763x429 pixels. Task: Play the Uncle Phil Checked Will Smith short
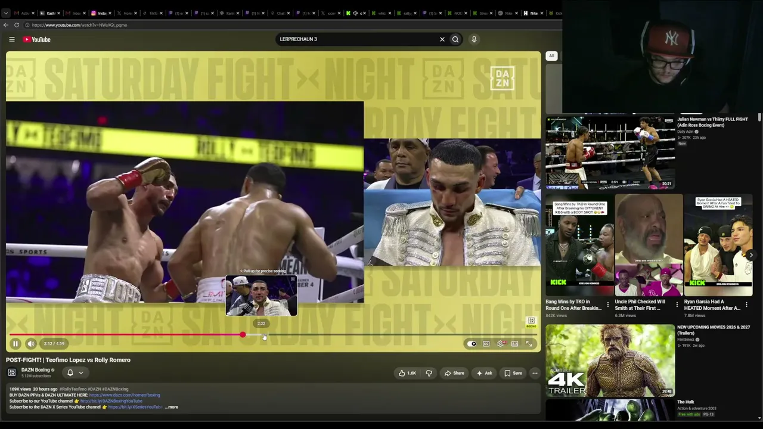coord(649,245)
